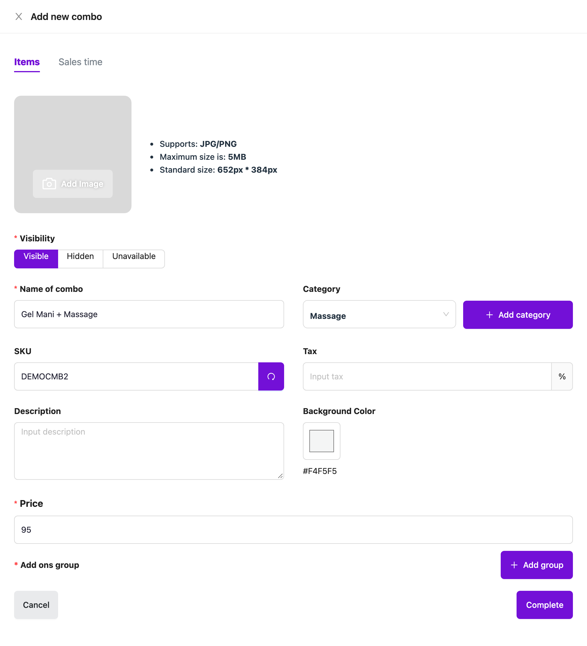Open the Massage category dropdown

pyautogui.click(x=379, y=314)
